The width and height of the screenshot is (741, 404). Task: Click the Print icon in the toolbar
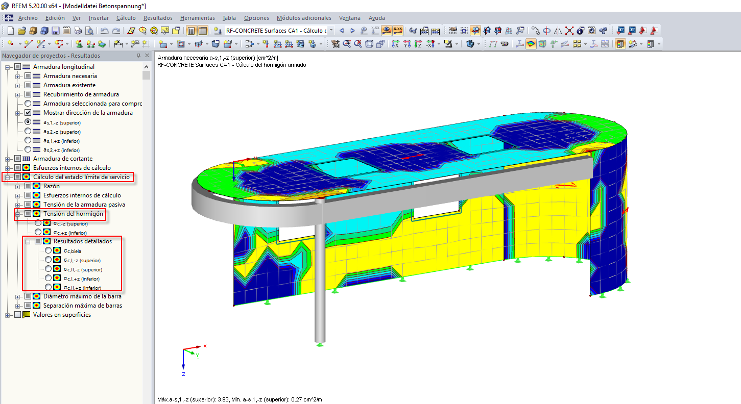pos(78,31)
